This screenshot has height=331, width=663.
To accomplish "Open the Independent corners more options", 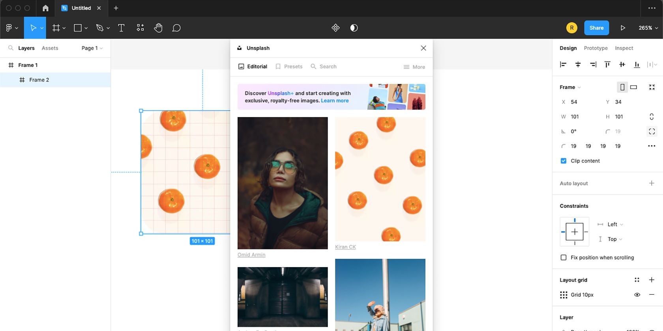I will point(652,146).
